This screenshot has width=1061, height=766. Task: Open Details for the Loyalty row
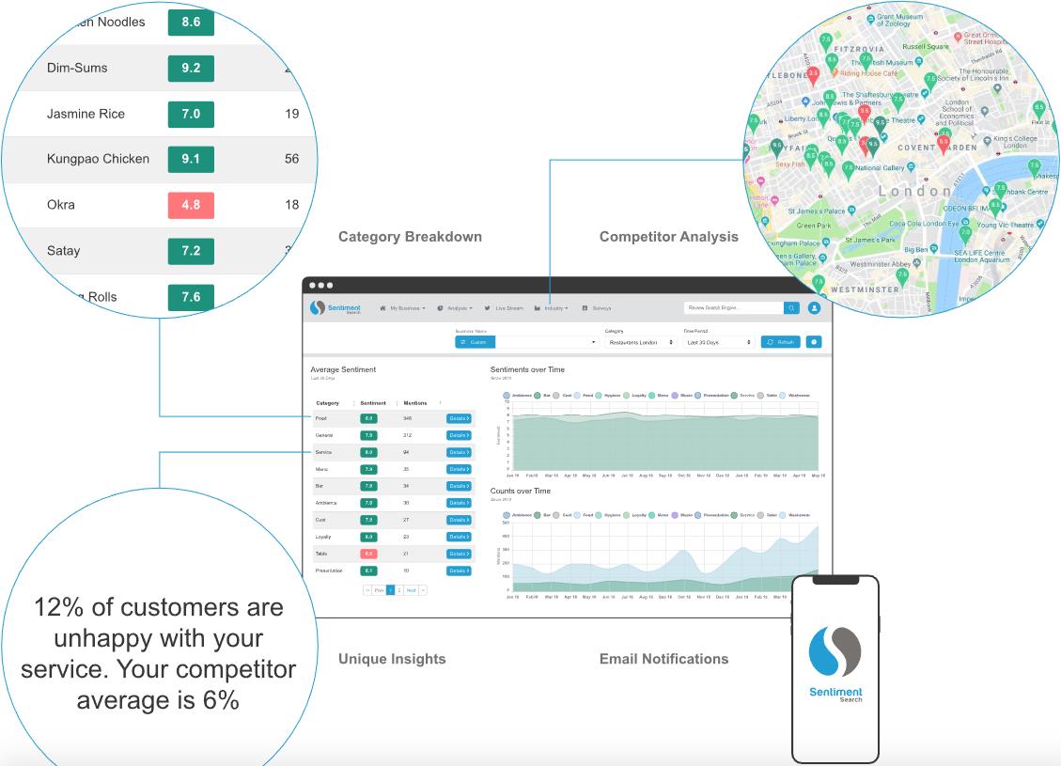[459, 538]
